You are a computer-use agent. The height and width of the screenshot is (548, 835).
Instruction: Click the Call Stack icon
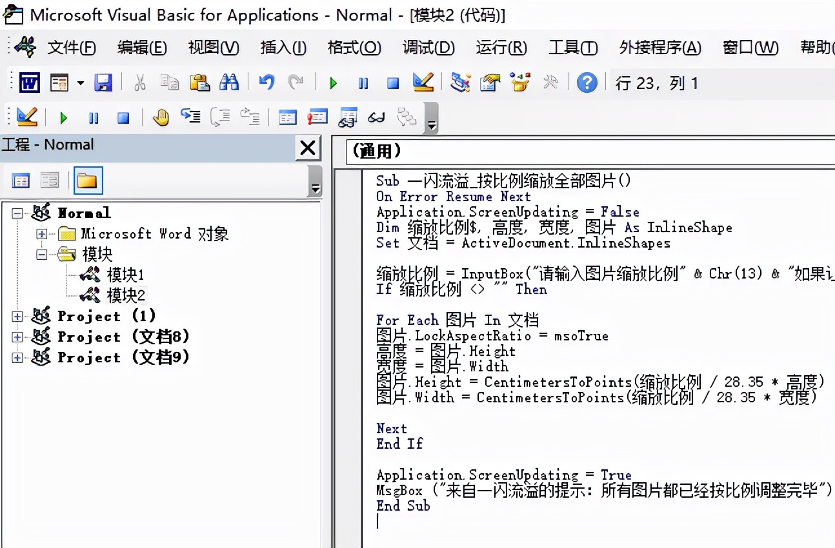(407, 117)
